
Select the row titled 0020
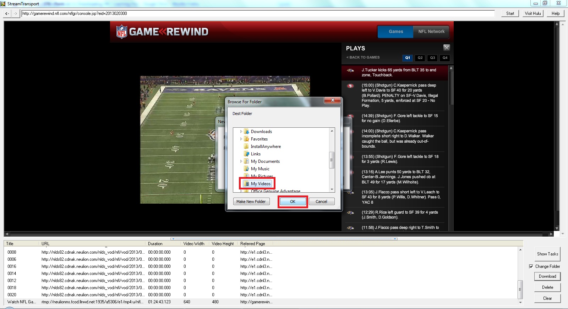click(261, 295)
